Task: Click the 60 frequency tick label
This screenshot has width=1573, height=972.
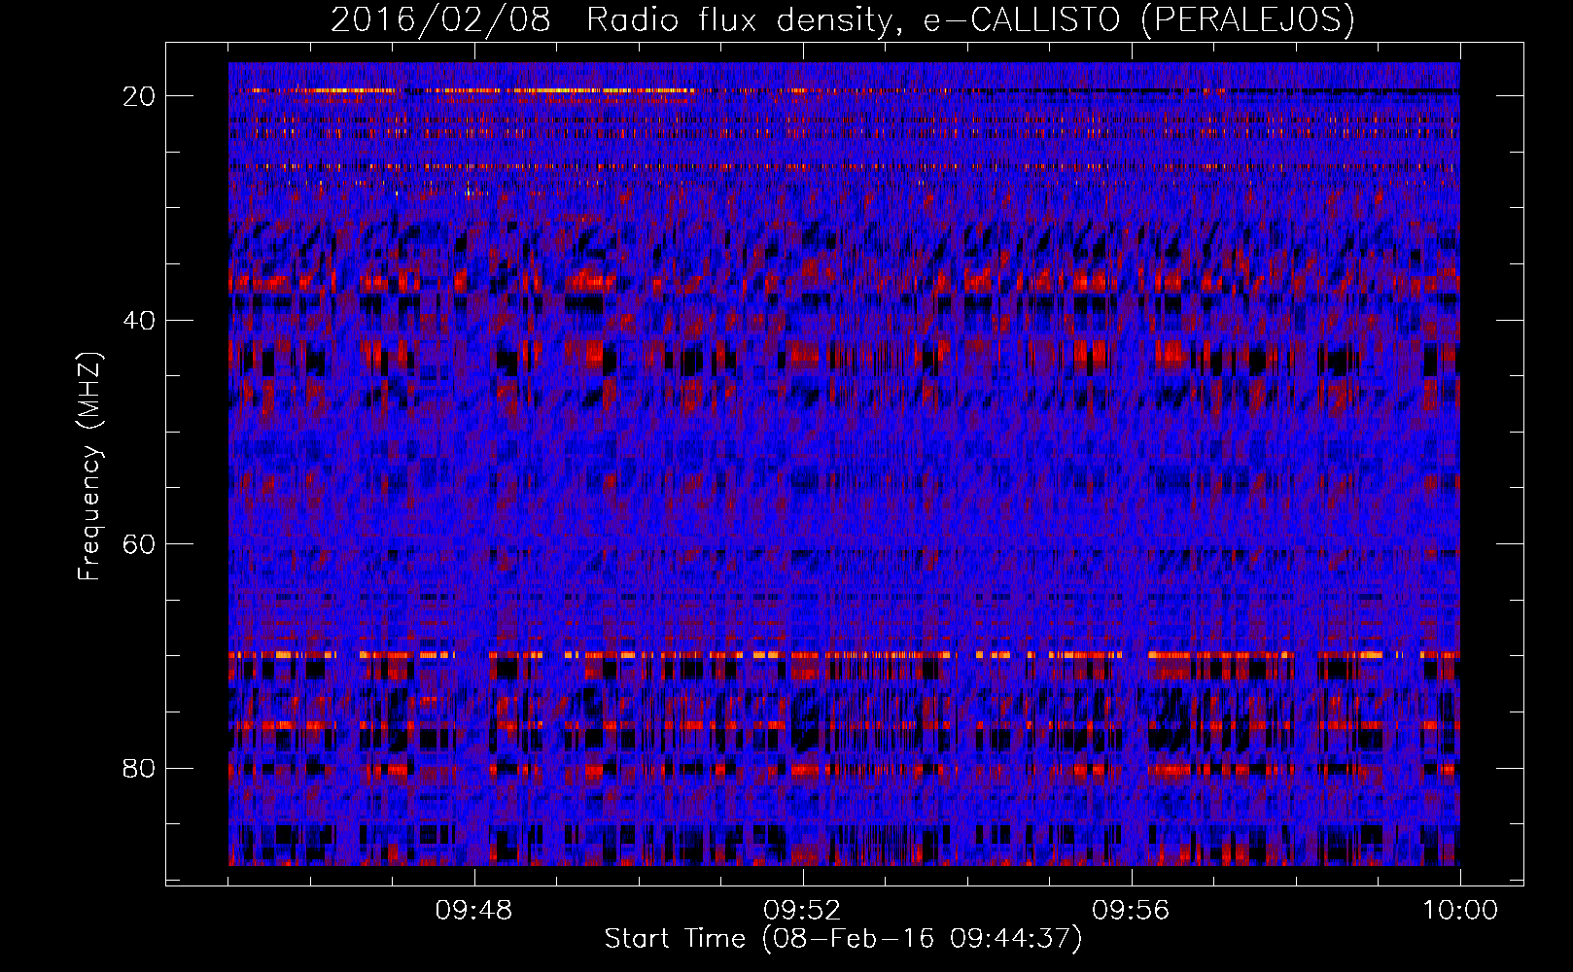Action: coord(140,544)
